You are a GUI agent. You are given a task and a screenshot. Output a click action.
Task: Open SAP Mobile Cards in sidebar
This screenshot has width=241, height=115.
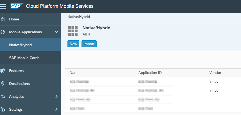[24, 58]
